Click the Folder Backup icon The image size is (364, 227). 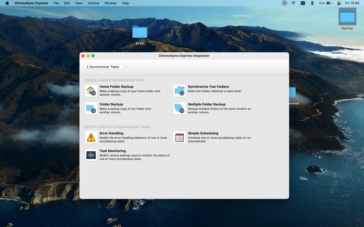tap(91, 108)
